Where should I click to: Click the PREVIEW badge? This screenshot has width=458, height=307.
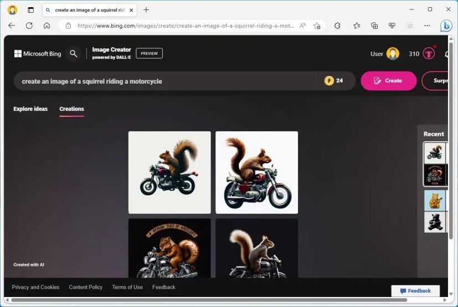150,53
